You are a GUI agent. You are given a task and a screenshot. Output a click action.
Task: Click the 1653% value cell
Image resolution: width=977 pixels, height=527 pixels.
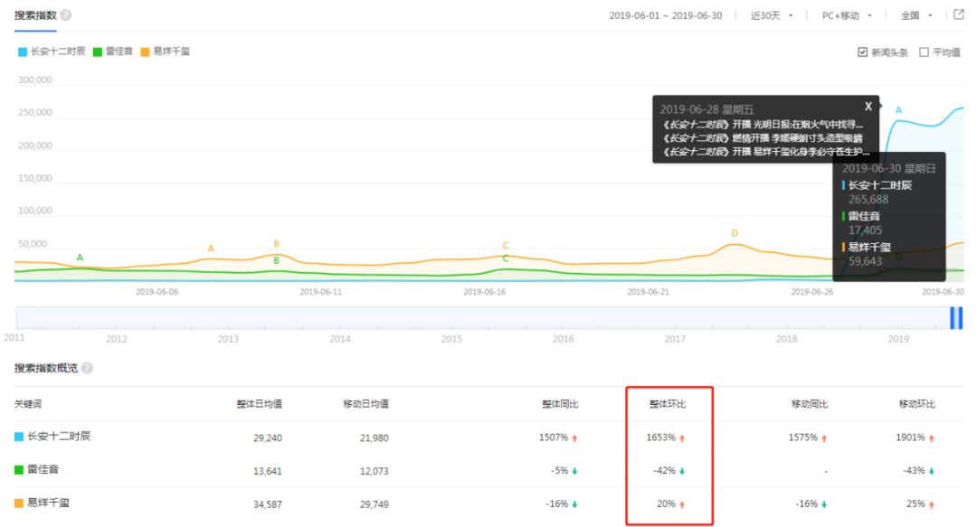click(666, 438)
